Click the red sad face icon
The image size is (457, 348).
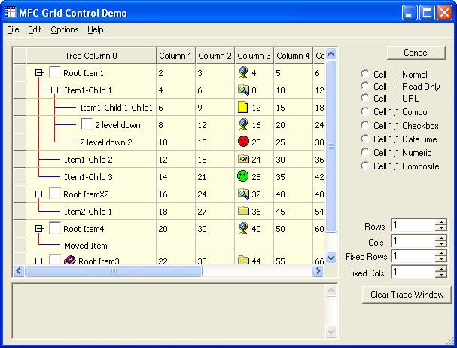pos(243,142)
